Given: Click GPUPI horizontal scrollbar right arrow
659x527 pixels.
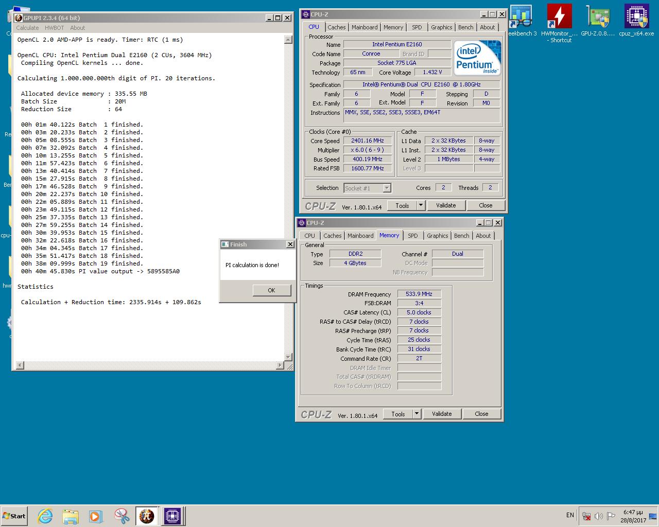Looking at the screenshot, I should pyautogui.click(x=280, y=365).
